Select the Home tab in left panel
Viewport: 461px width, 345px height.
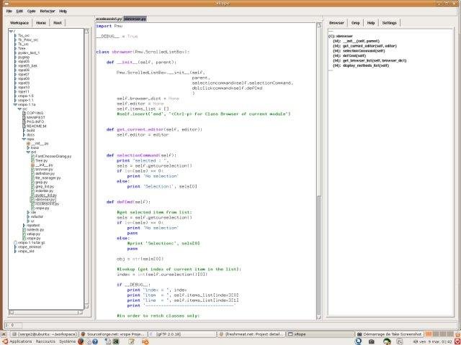(x=41, y=23)
